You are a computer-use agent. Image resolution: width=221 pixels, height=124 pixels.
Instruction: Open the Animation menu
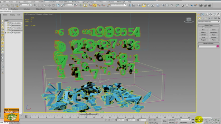point(52,2)
